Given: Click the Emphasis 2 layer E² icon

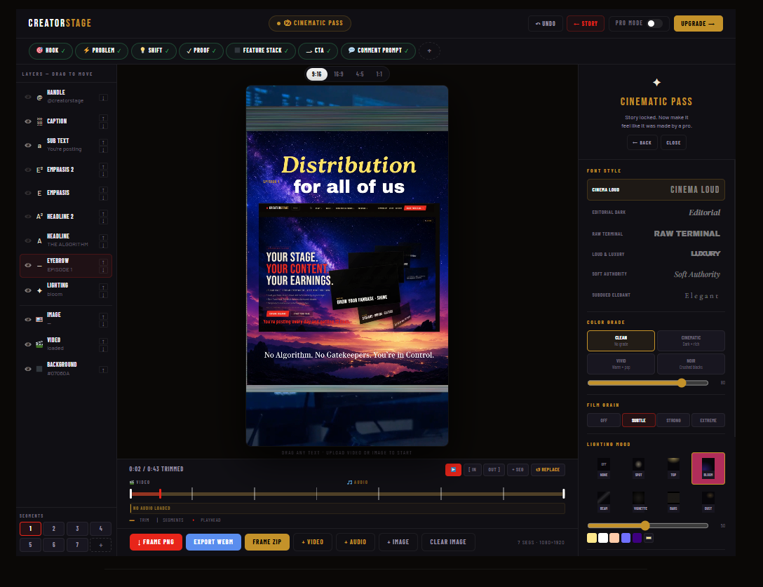Looking at the screenshot, I should [39, 170].
